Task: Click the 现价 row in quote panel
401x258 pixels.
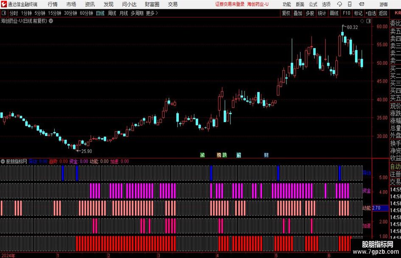Action: point(395,106)
